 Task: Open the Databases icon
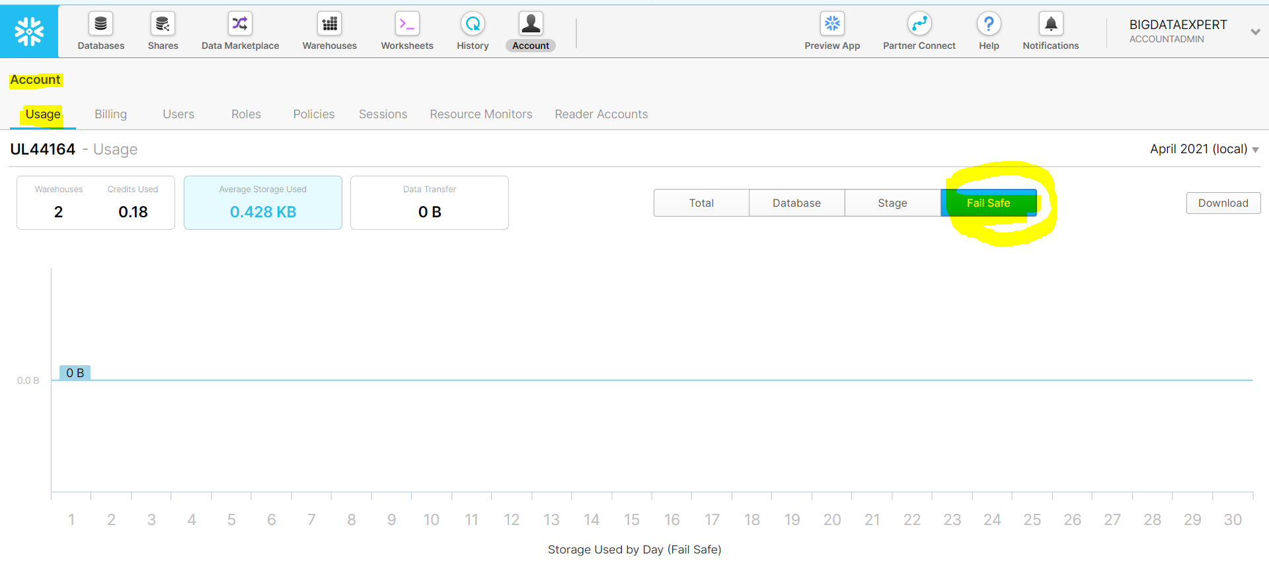click(x=100, y=24)
